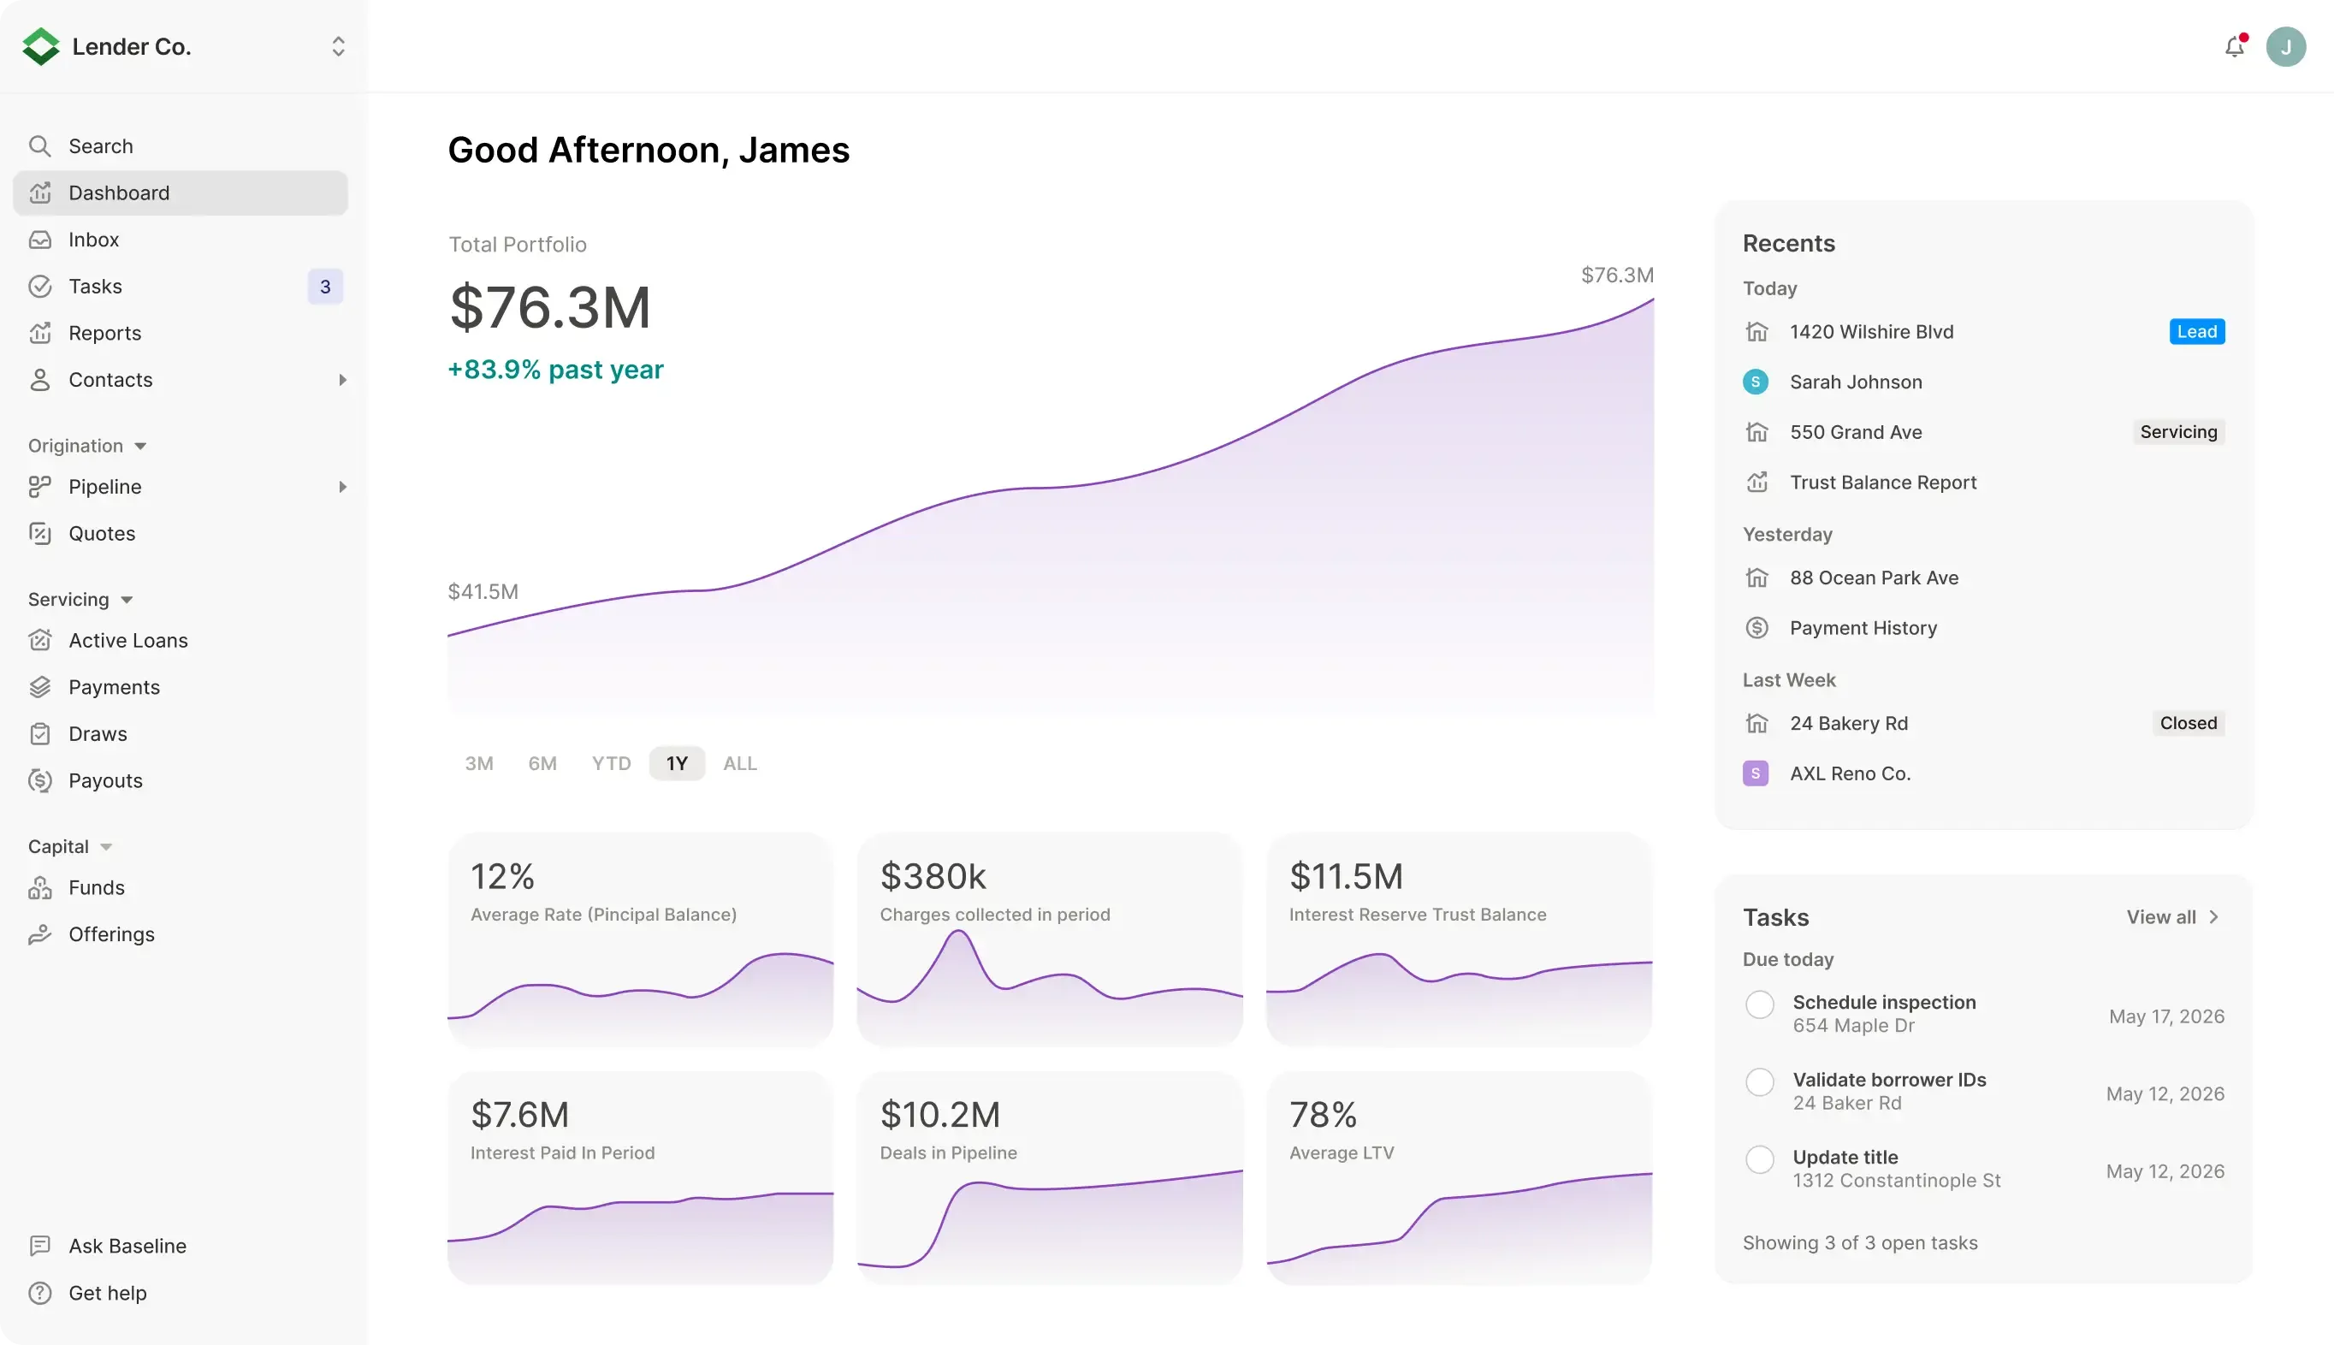The image size is (2334, 1345).
Task: Open the Deals in Pipeline card
Action: pyautogui.click(x=1049, y=1178)
